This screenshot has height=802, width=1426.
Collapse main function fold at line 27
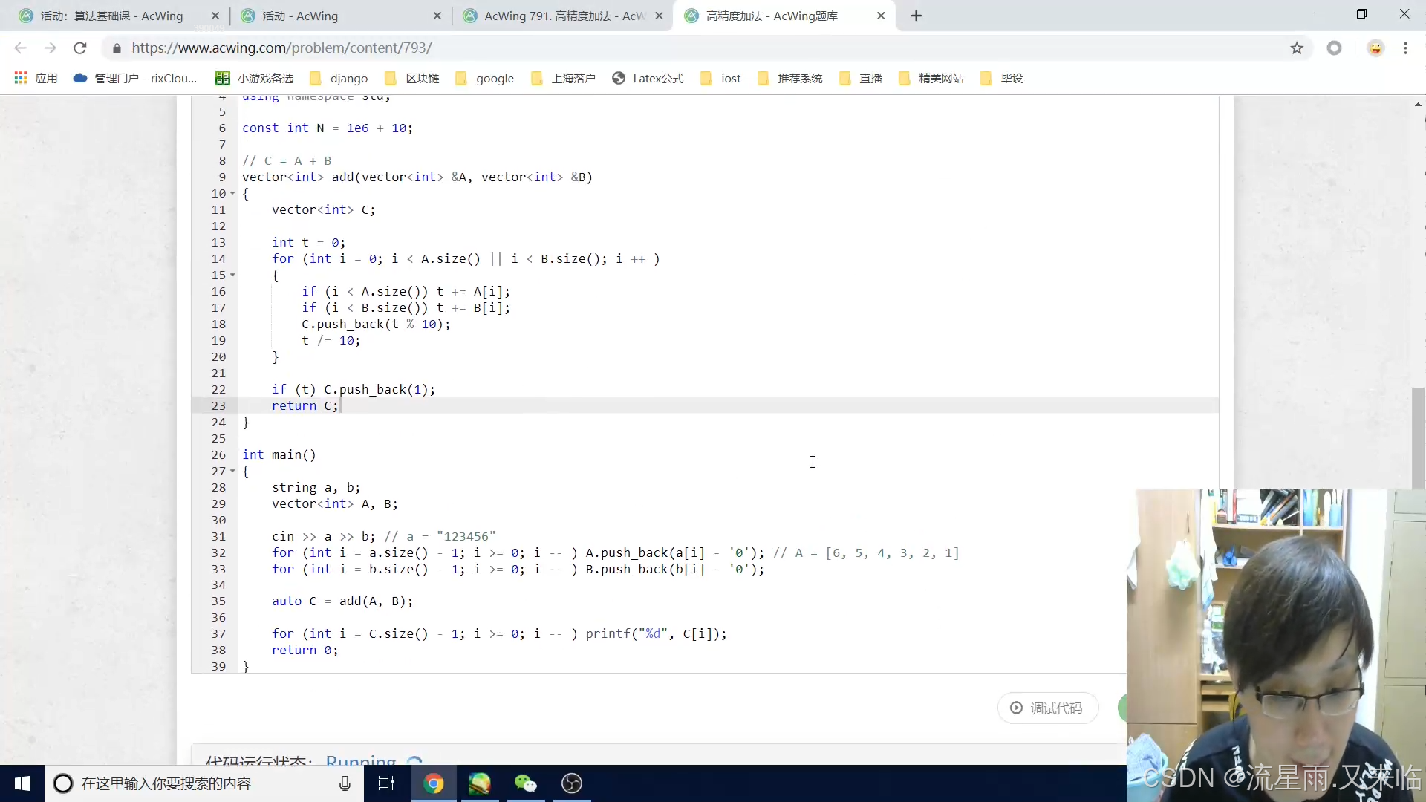coord(232,472)
